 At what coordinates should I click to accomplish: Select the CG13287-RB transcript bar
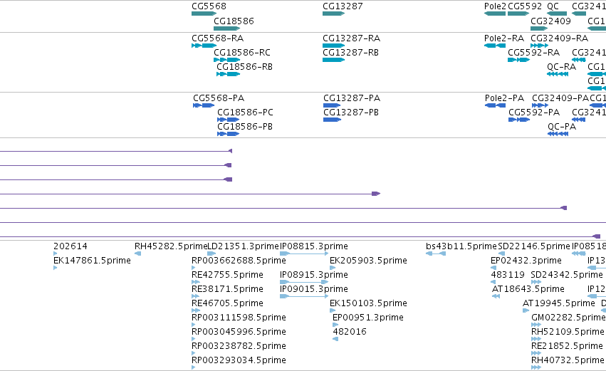click(x=333, y=60)
